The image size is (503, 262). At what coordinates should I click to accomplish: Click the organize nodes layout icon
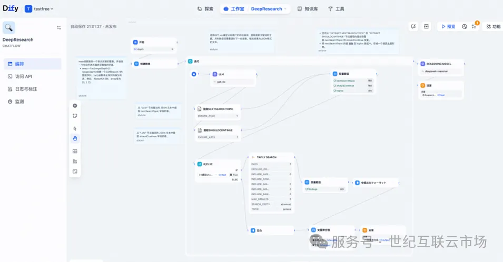(x=75, y=162)
